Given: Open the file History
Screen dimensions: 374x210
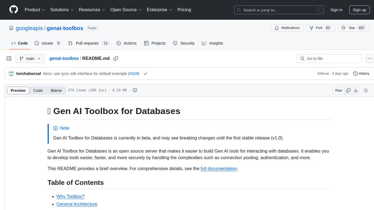Looking at the screenshot, I should [361, 73].
